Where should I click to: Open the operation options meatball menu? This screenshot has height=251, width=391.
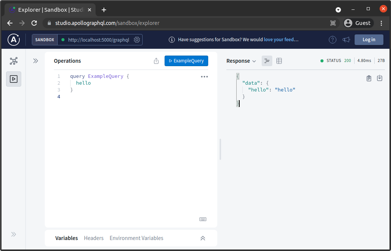point(204,76)
